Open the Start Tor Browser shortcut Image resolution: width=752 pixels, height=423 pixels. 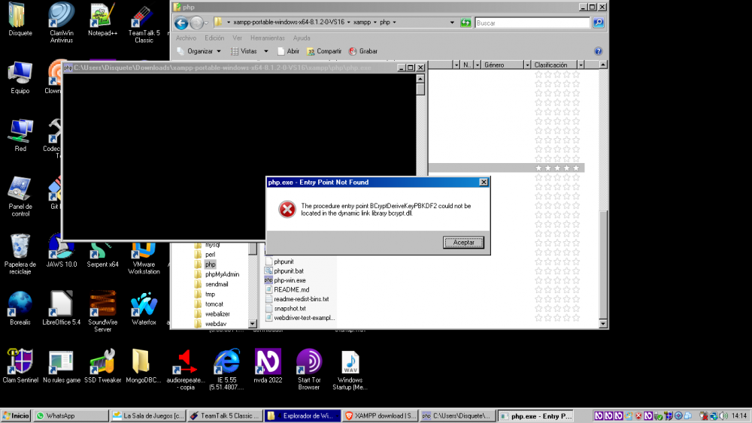[x=308, y=365]
